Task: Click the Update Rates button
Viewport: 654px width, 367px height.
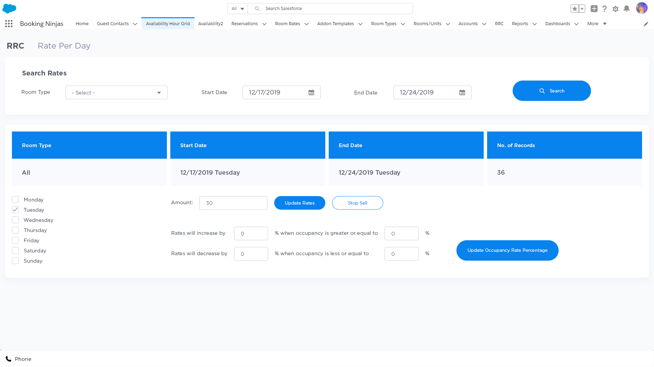Action: (300, 203)
